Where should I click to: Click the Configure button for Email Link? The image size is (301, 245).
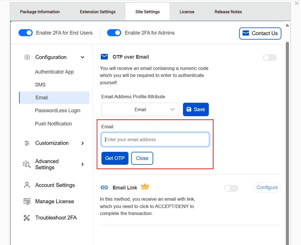267,187
